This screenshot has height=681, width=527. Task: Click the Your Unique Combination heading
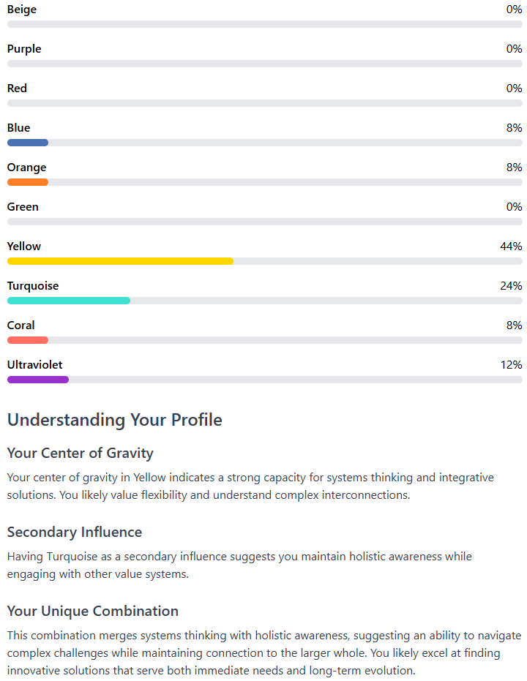pos(93,611)
